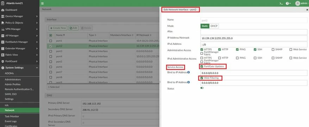Click the FortiGuard shield icon

pos(3,61)
